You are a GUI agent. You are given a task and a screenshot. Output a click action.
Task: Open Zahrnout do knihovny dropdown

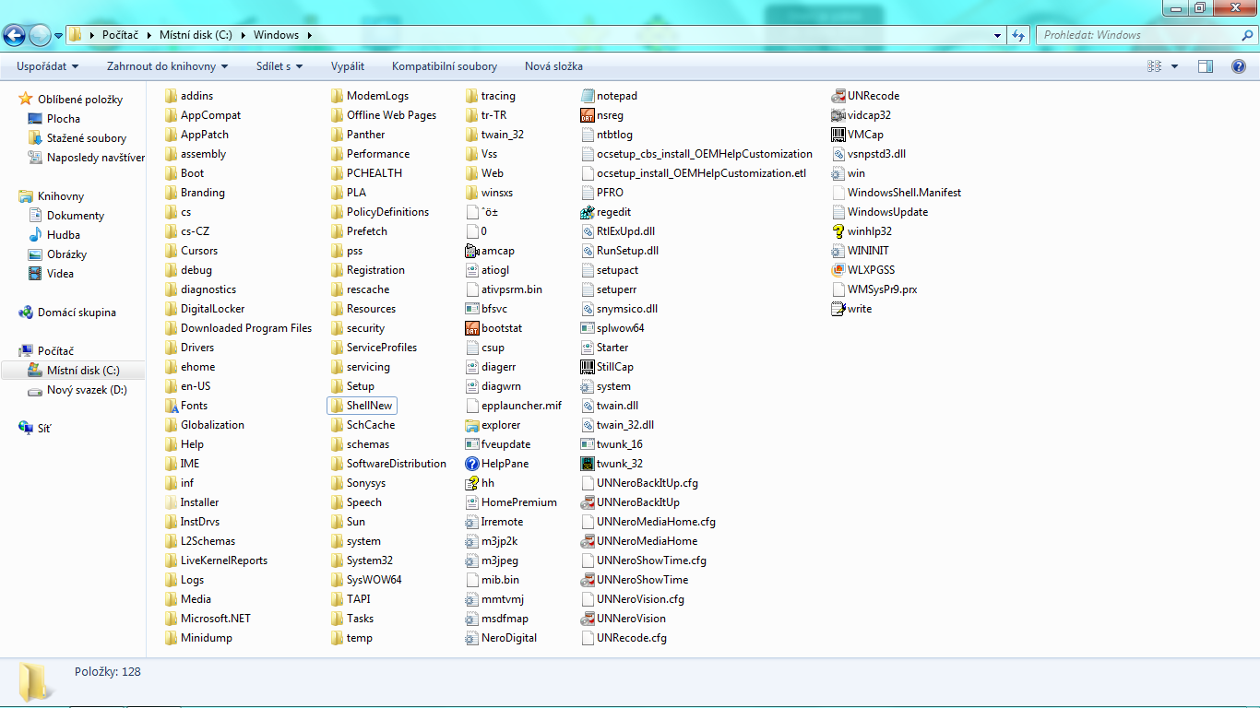point(167,66)
